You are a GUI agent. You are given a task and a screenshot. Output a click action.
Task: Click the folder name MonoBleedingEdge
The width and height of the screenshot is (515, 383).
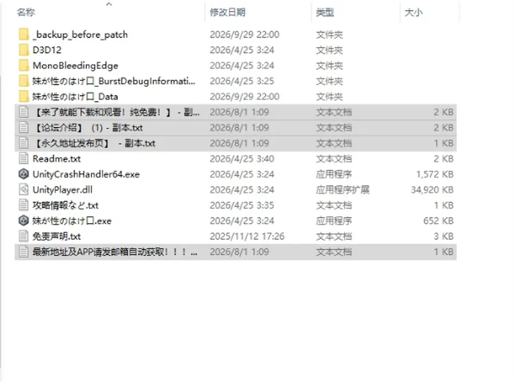coord(75,65)
